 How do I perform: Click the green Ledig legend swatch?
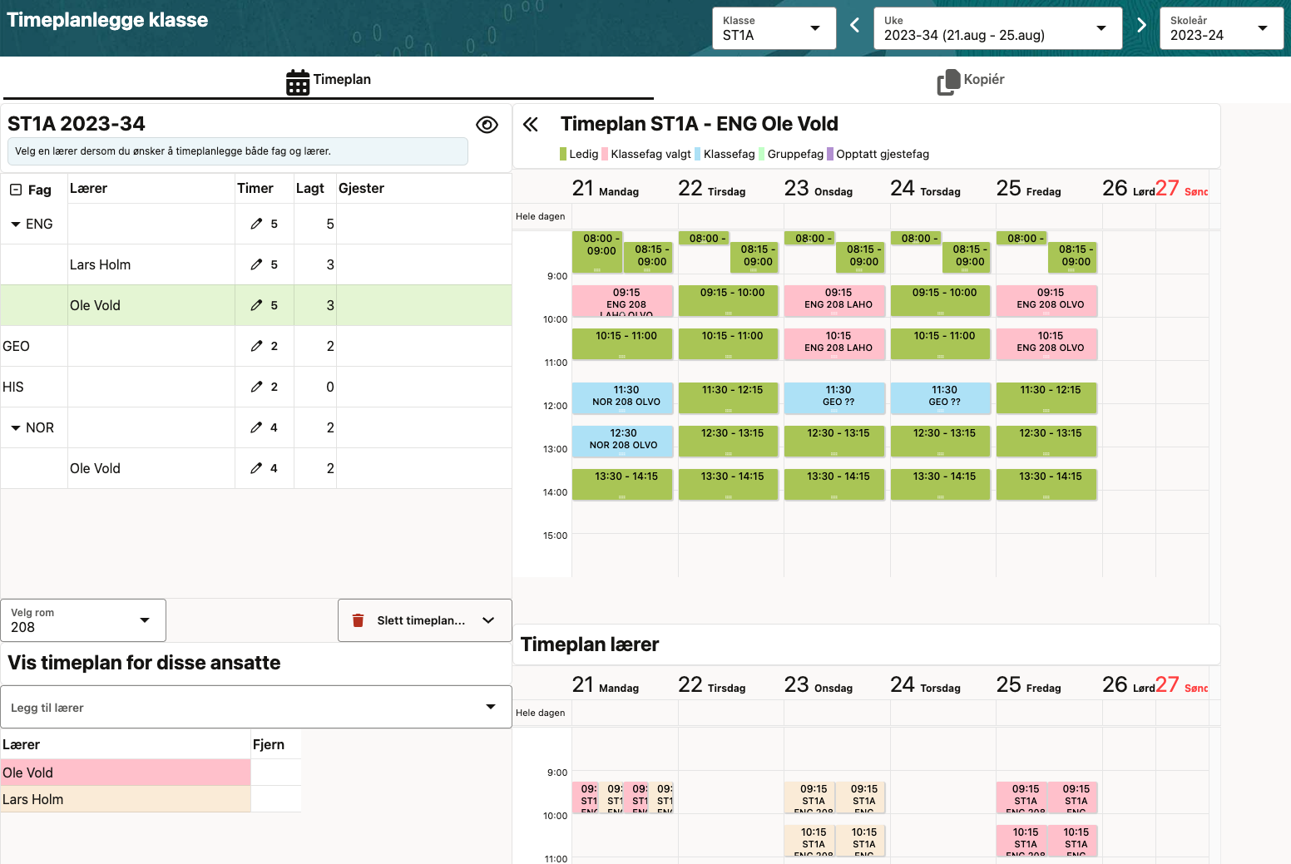(x=564, y=154)
